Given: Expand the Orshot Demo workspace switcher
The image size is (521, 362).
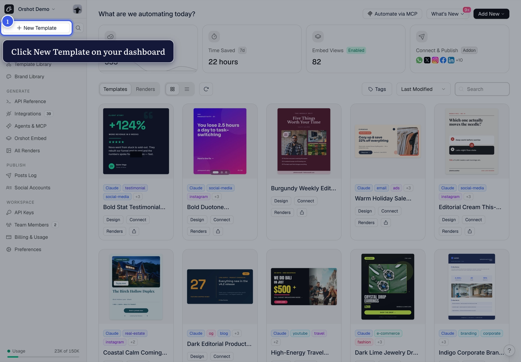Looking at the screenshot, I should click(36, 9).
